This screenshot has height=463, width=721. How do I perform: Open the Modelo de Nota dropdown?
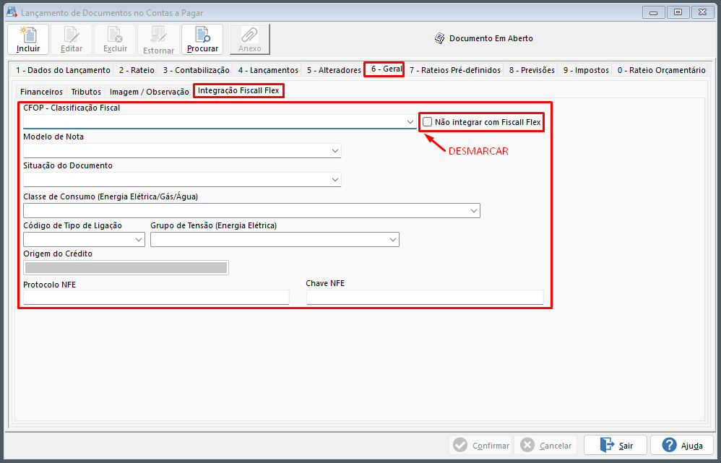pyautogui.click(x=334, y=151)
